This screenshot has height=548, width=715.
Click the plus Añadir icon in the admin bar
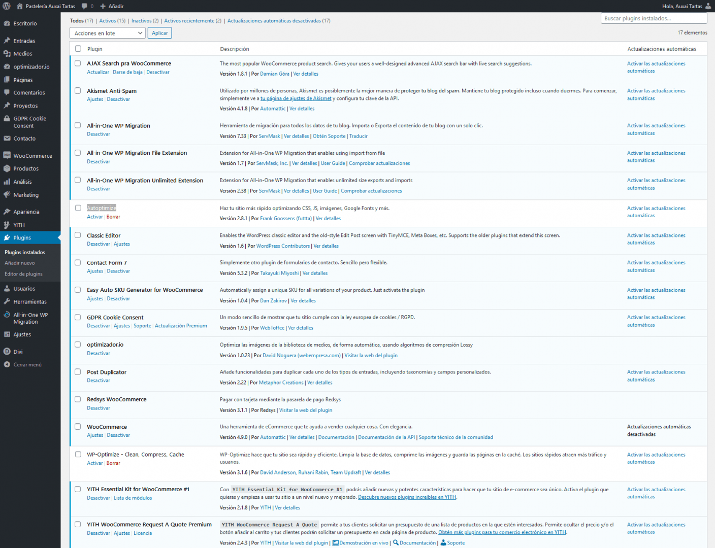(103, 6)
